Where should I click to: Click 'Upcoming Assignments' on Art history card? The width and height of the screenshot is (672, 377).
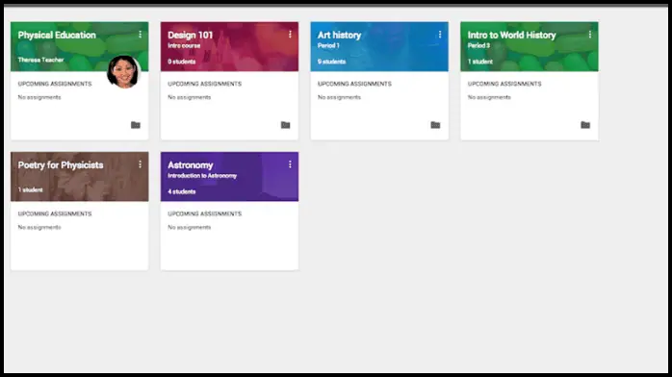click(x=354, y=84)
